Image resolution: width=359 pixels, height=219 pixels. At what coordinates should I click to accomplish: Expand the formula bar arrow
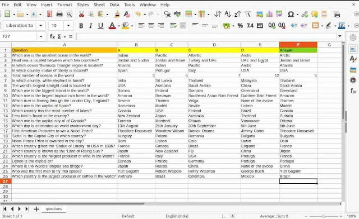340,36
